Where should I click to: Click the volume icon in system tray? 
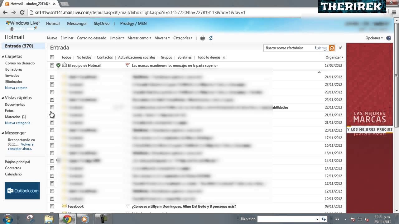[x=367, y=219]
